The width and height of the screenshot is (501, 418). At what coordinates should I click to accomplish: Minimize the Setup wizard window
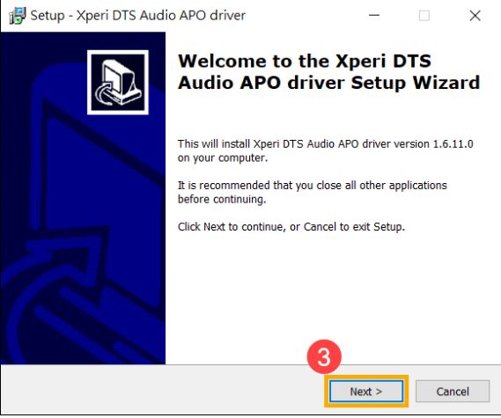[374, 15]
